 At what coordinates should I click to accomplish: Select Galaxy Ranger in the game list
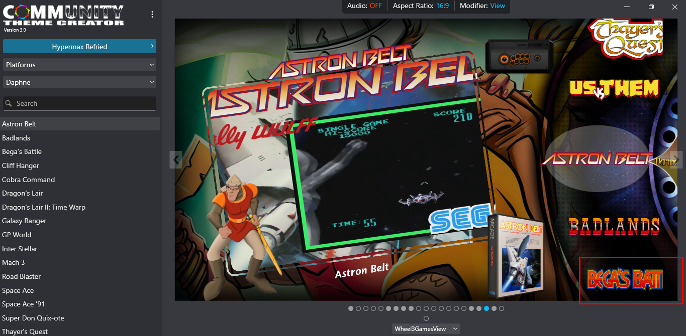point(80,221)
